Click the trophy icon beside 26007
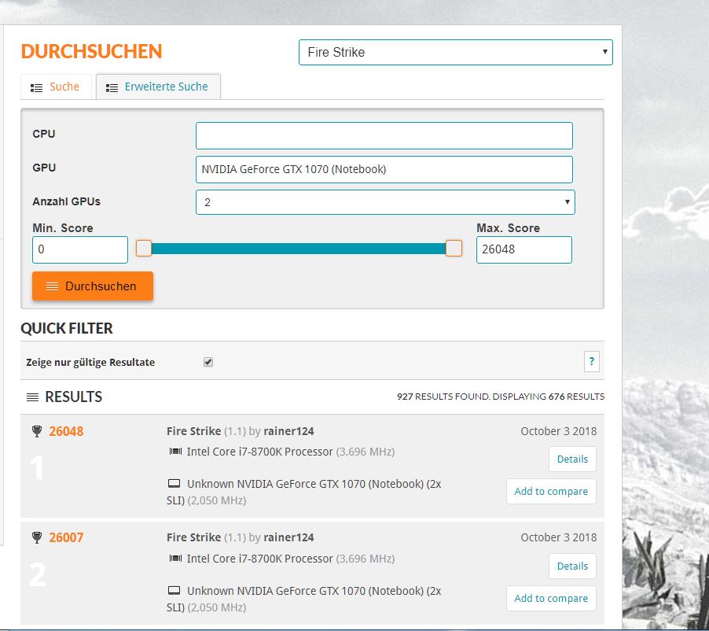The image size is (709, 631). [x=37, y=537]
